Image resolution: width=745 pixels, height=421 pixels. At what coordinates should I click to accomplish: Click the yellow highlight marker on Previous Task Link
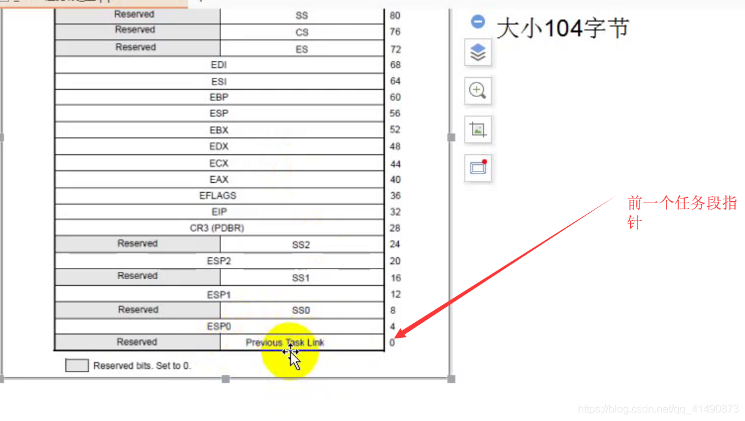coord(290,352)
